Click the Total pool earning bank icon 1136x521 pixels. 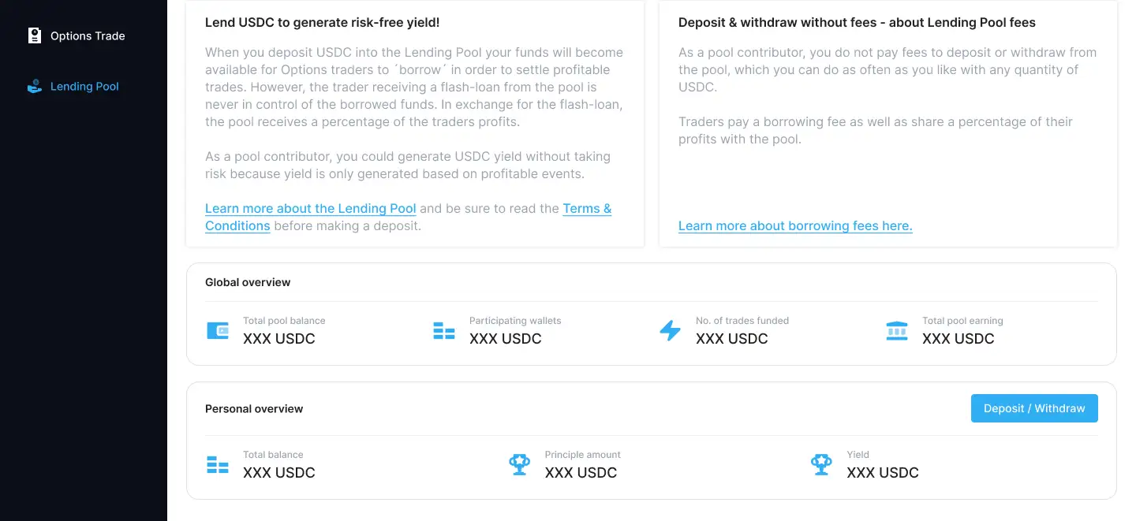pyautogui.click(x=897, y=331)
